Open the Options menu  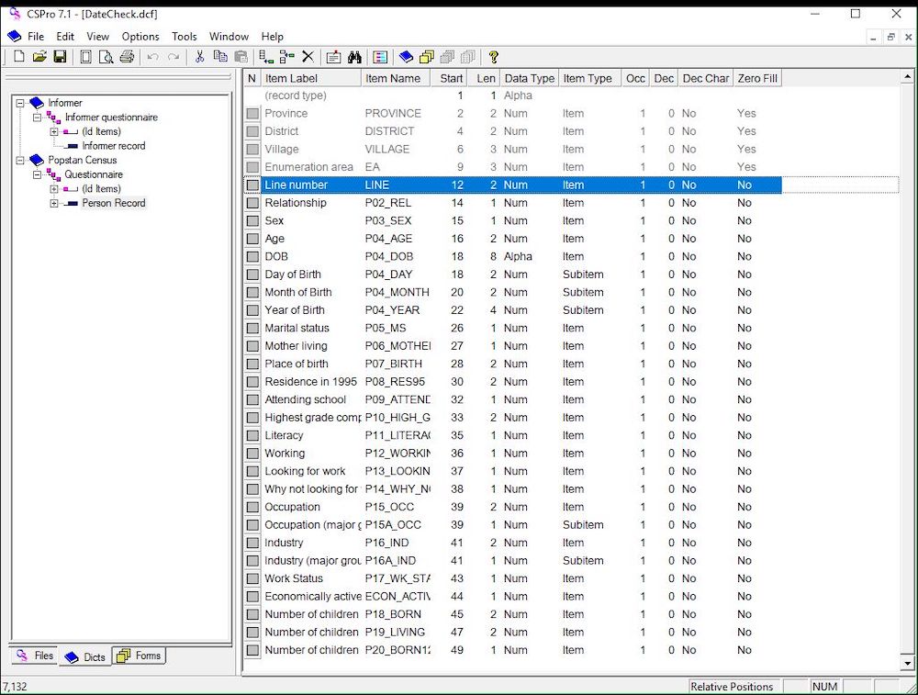(140, 37)
